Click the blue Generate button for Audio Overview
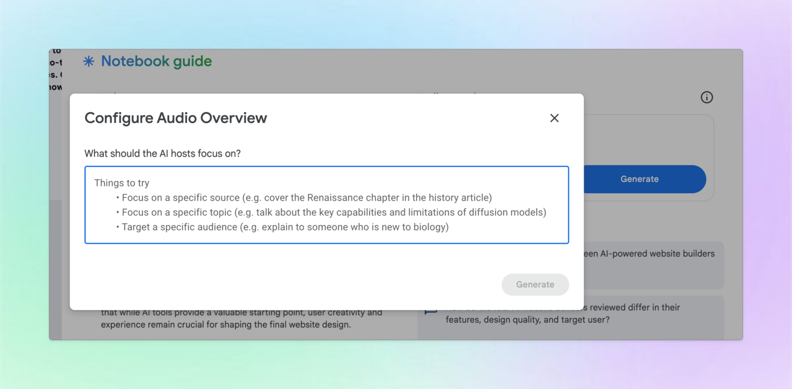792x389 pixels. click(639, 179)
